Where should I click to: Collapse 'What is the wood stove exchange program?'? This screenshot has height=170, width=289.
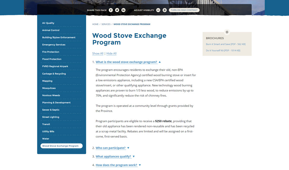point(126,62)
